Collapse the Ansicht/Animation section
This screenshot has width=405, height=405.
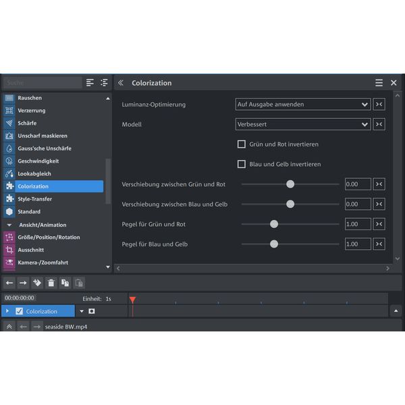tap(9, 225)
